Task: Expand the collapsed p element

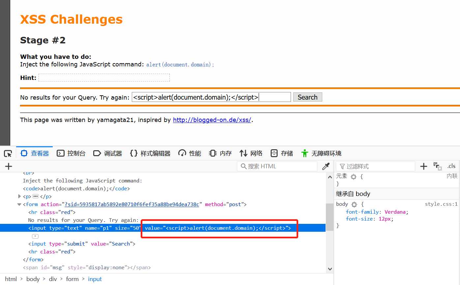Action: click(x=19, y=197)
